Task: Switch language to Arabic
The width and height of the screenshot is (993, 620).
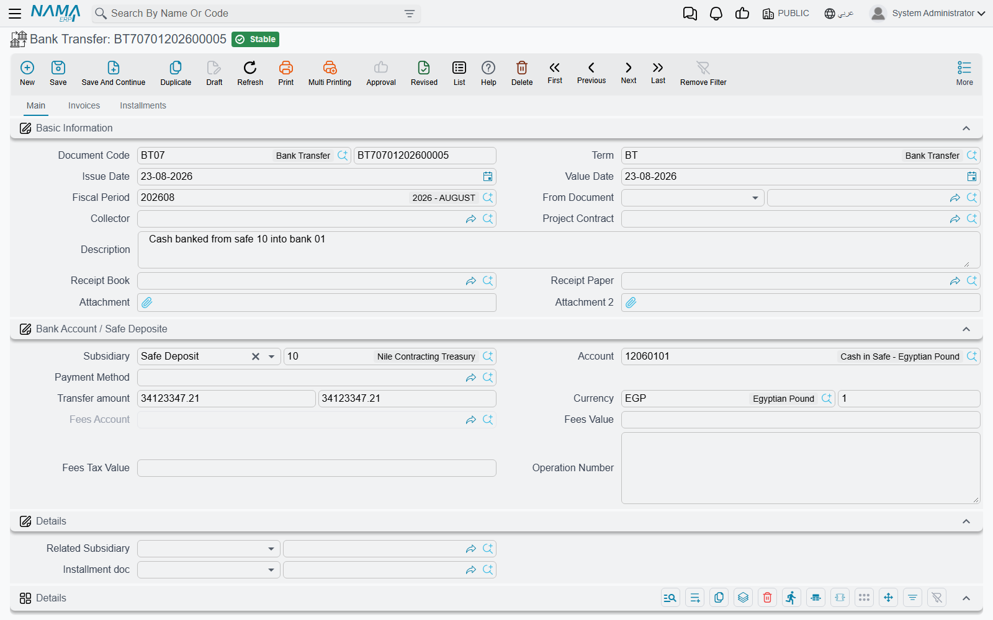Action: coord(839,14)
